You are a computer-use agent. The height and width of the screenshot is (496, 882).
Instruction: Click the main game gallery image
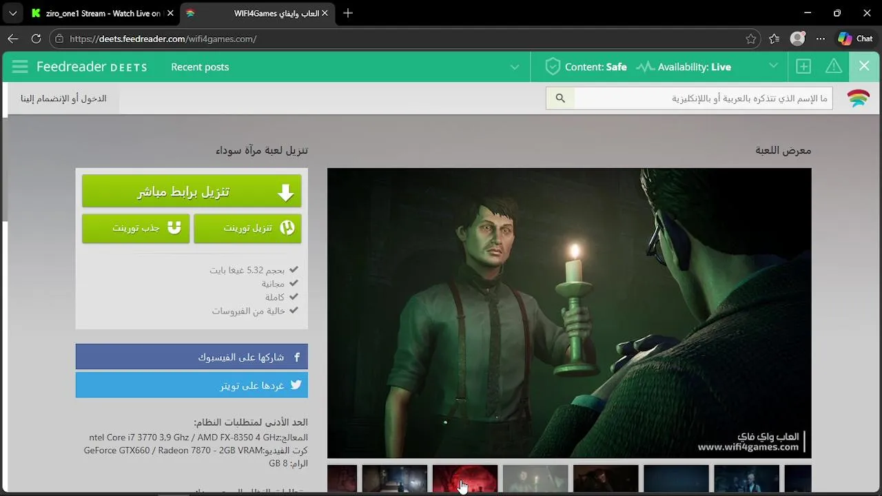[x=569, y=313]
